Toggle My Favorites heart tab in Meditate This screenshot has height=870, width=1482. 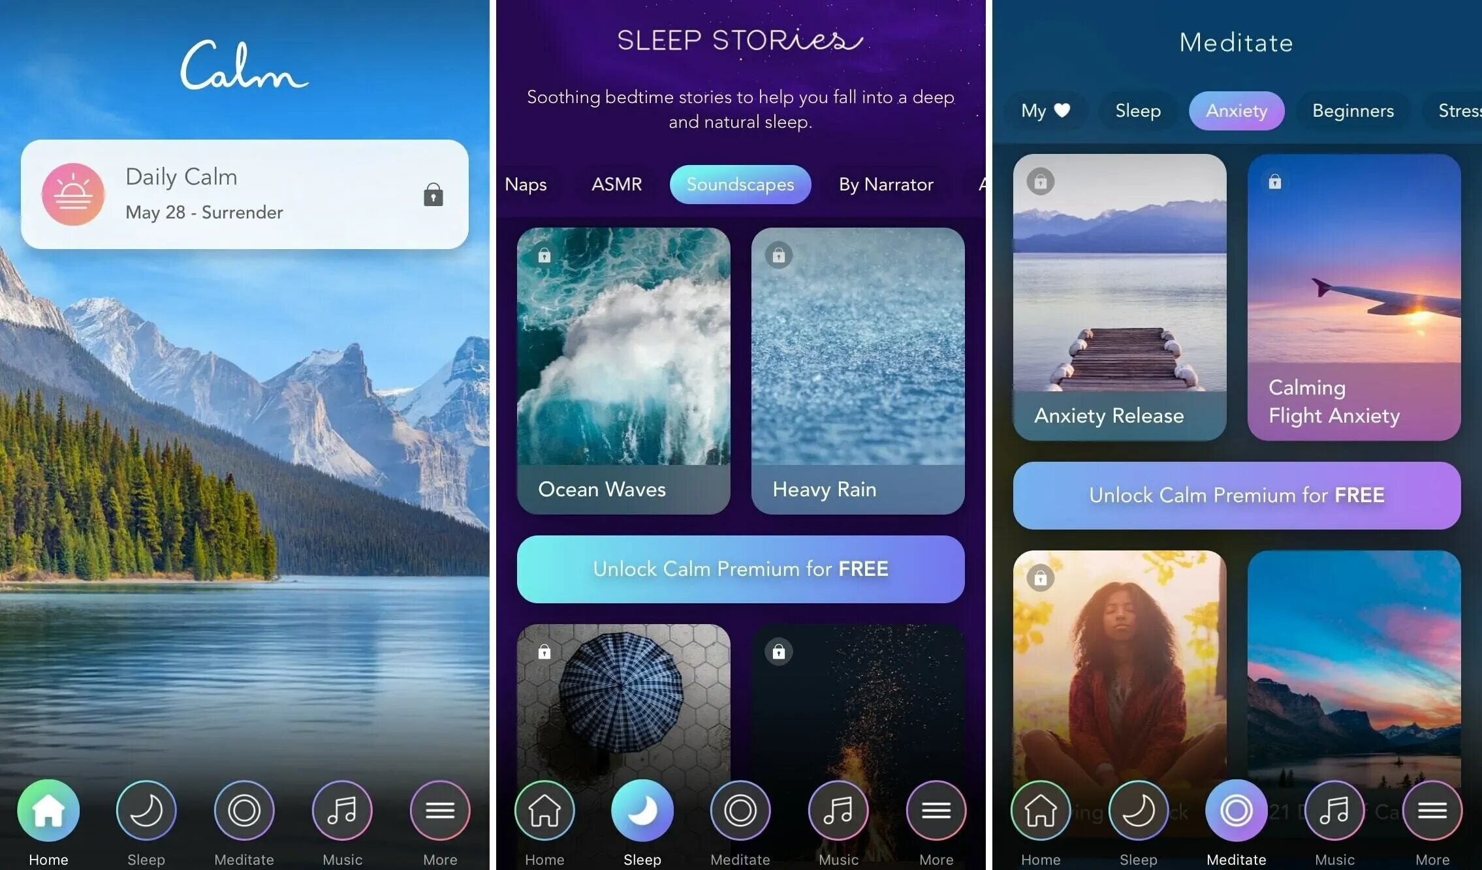pos(1044,110)
